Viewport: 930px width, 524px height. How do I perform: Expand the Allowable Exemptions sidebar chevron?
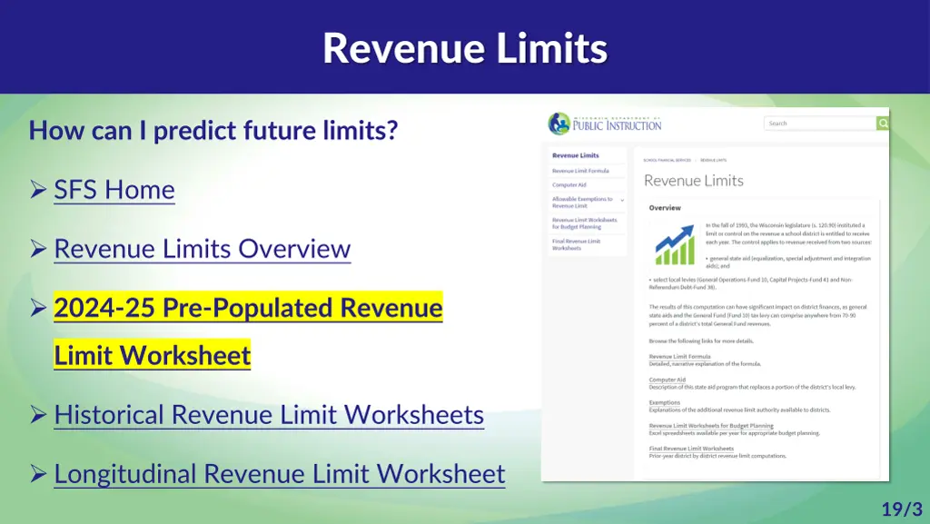(621, 201)
